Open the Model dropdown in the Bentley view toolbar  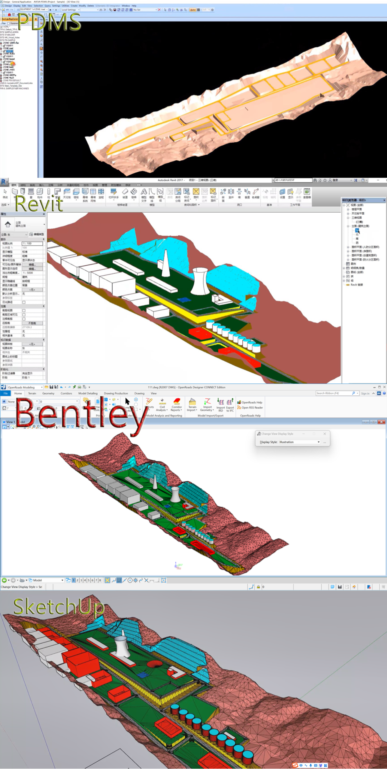point(47,580)
